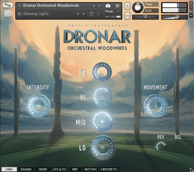This screenshot has width=194, height=172.
Task: Click the MID ring knob
Action: [x=103, y=121]
